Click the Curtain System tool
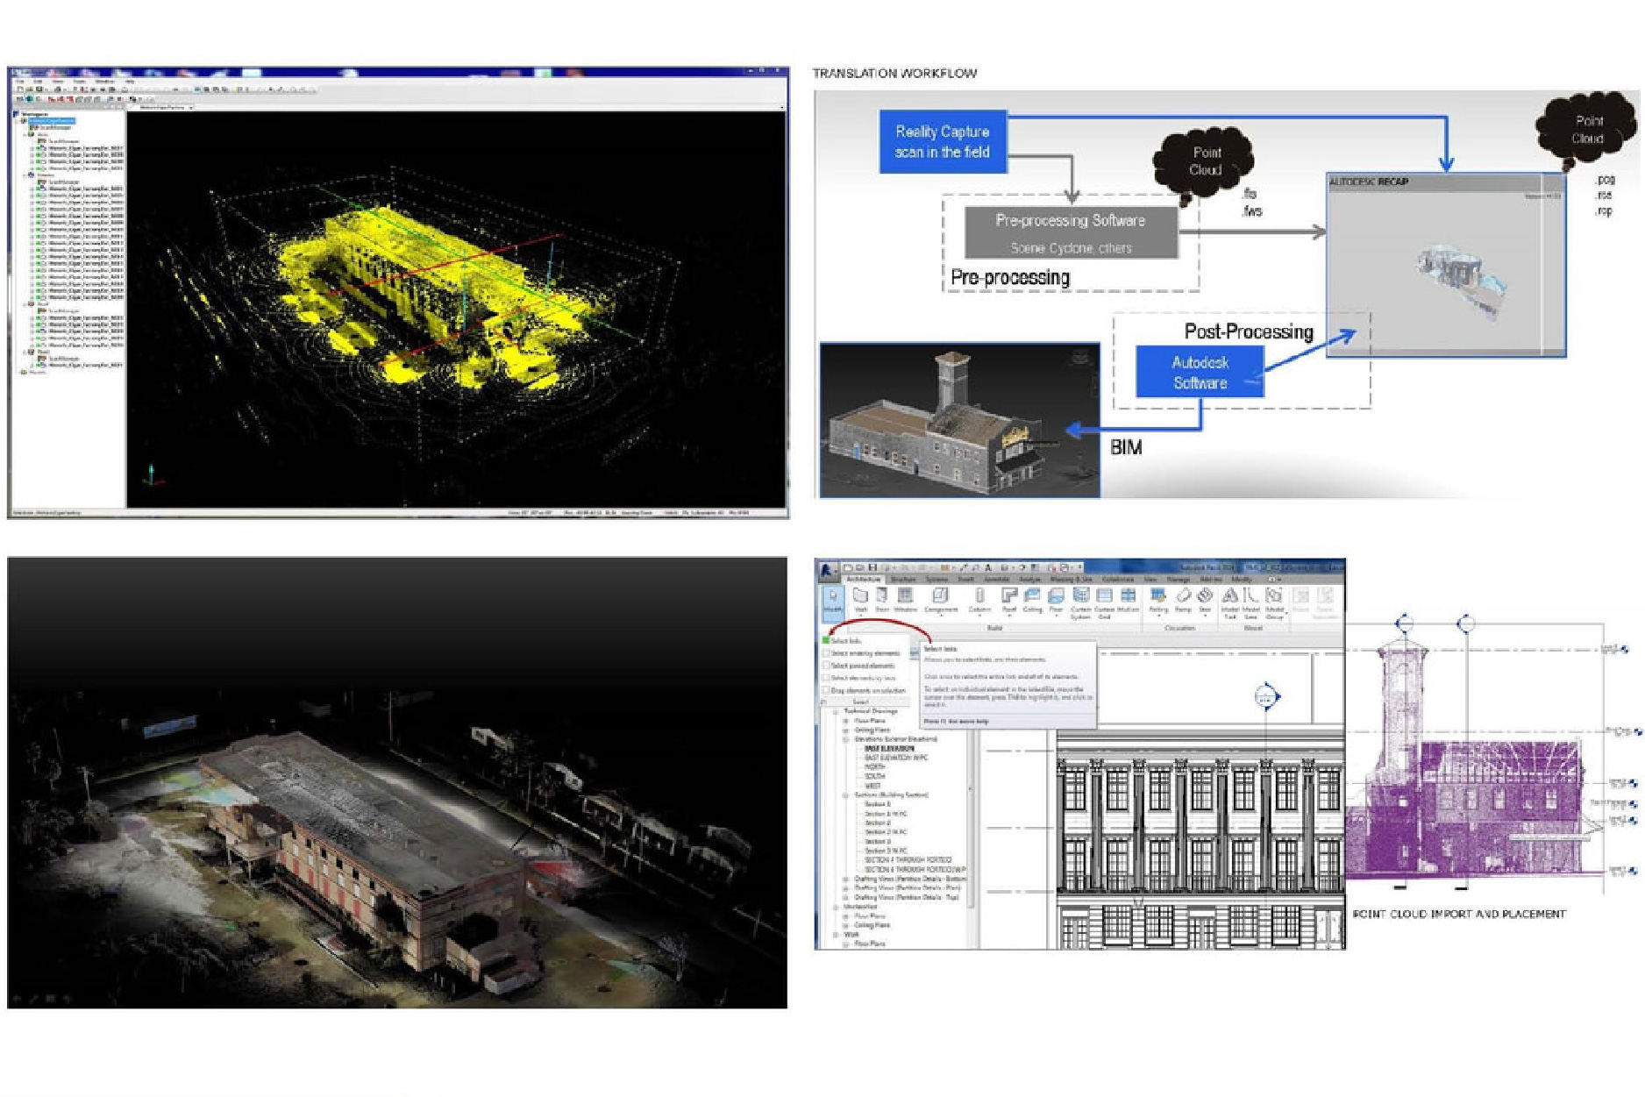Viewport: 1645px width, 1097px height. coord(1080,603)
